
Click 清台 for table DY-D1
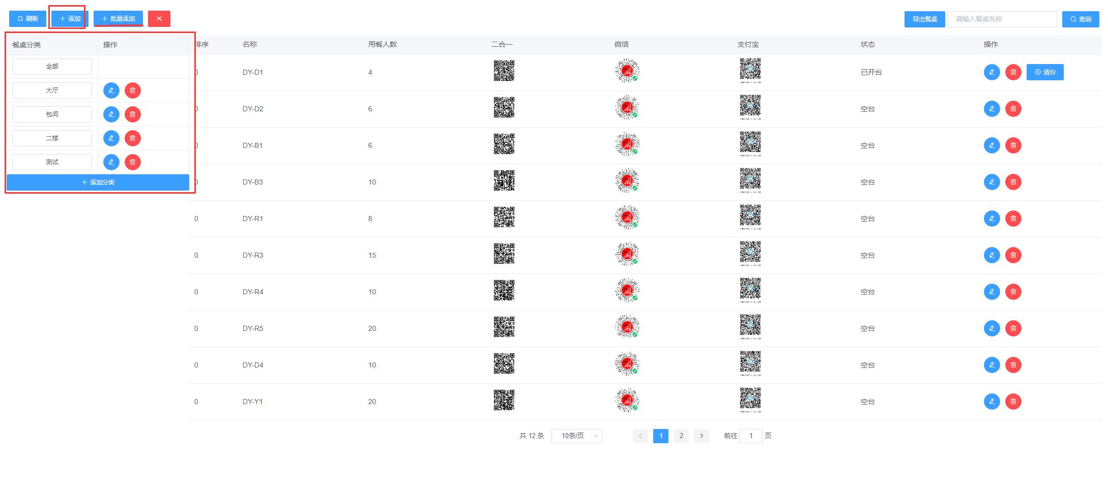pos(1045,72)
